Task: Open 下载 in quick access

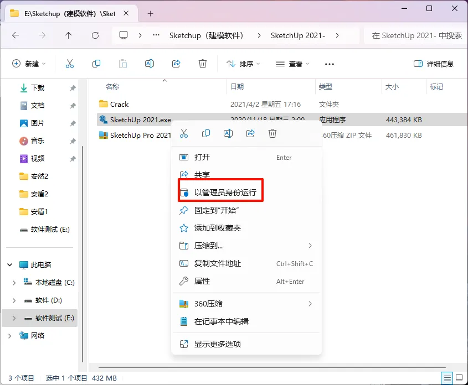Action: (x=37, y=88)
